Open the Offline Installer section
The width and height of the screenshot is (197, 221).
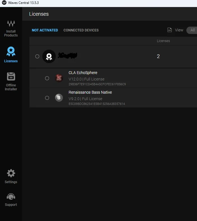(11, 81)
